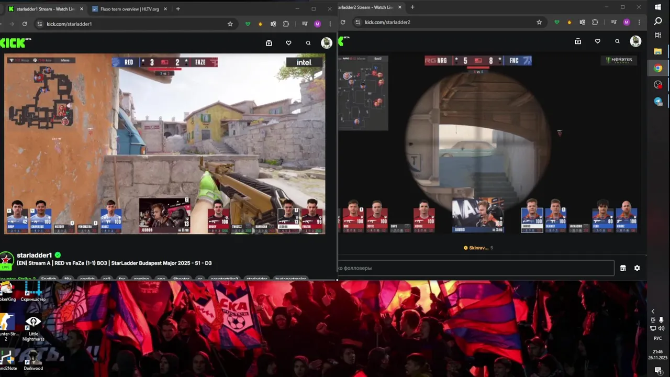Click the Kick logo in starladder1 window

tap(13, 43)
